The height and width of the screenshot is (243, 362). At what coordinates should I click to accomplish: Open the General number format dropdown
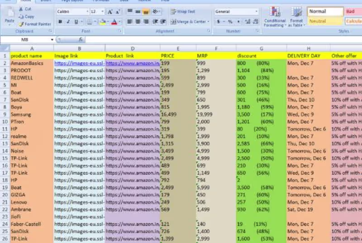256,12
